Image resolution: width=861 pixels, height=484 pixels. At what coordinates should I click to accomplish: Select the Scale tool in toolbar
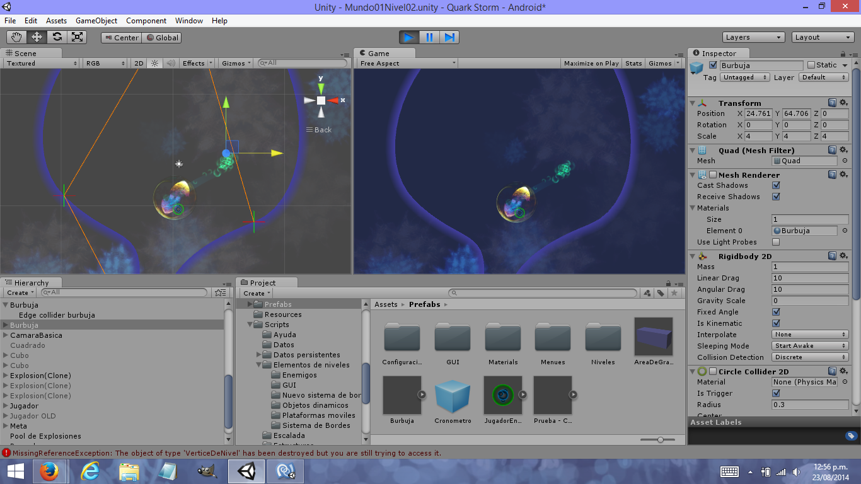coord(77,37)
